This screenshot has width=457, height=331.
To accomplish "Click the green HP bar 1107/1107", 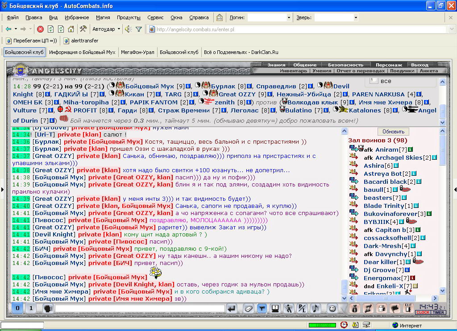I will click(x=322, y=325).
